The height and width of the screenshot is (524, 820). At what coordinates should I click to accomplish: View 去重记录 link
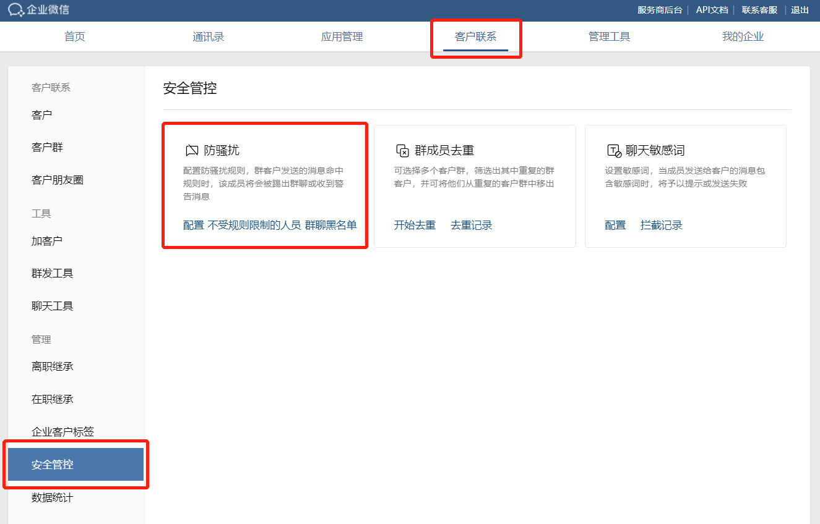coord(471,226)
